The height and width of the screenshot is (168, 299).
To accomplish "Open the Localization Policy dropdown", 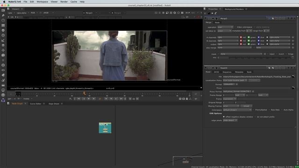I will [235, 80].
